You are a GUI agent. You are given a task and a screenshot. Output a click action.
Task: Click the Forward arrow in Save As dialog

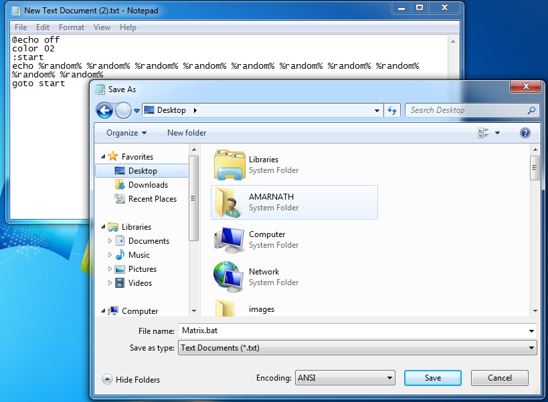(123, 111)
